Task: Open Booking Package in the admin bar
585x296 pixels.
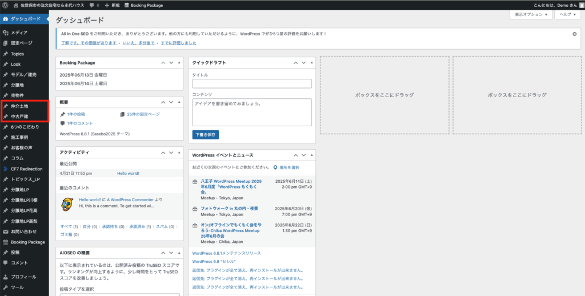Action: point(143,5)
